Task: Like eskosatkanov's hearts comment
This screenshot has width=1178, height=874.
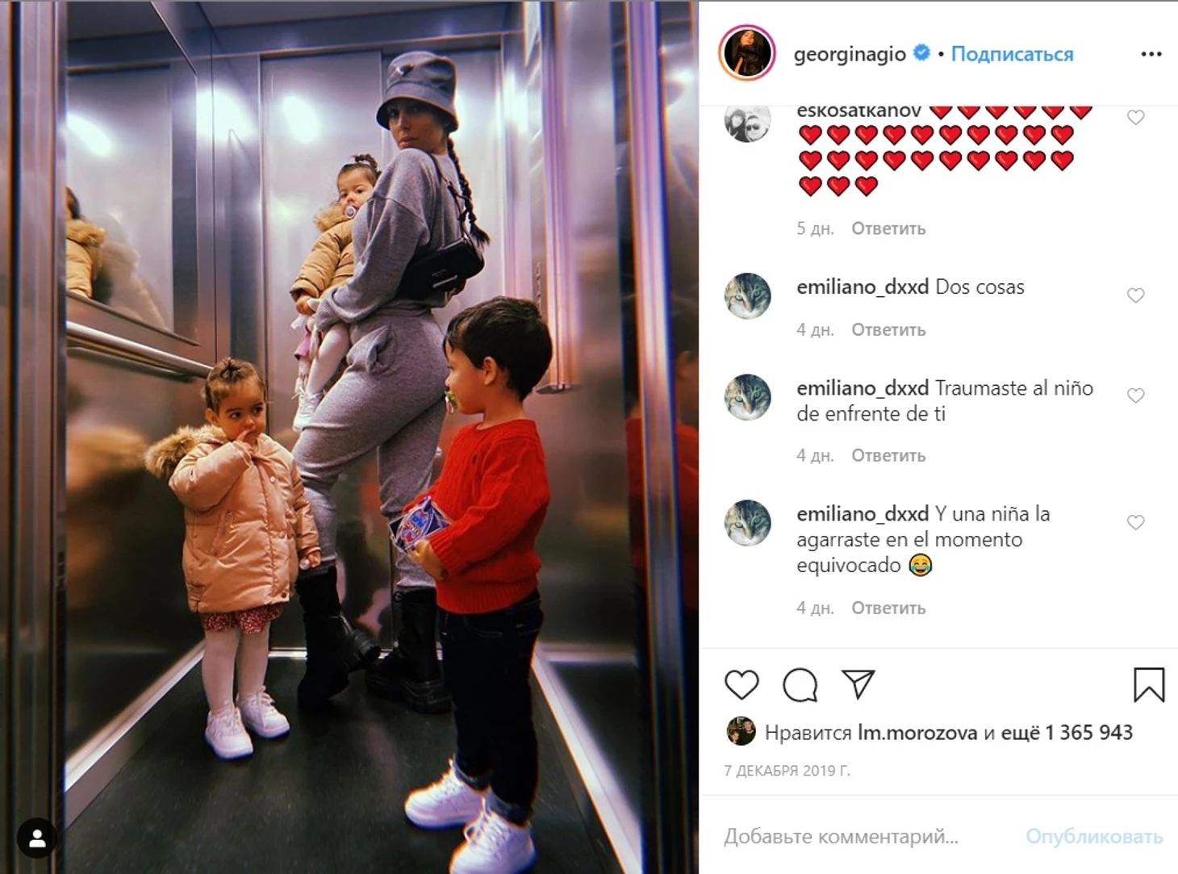Action: [1135, 118]
